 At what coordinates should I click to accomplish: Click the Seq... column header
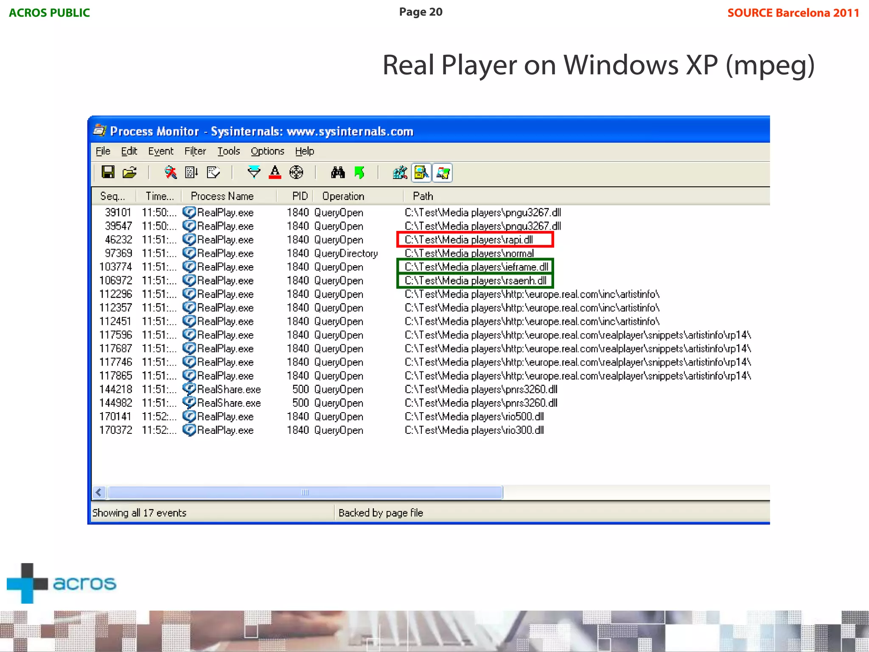pos(114,196)
